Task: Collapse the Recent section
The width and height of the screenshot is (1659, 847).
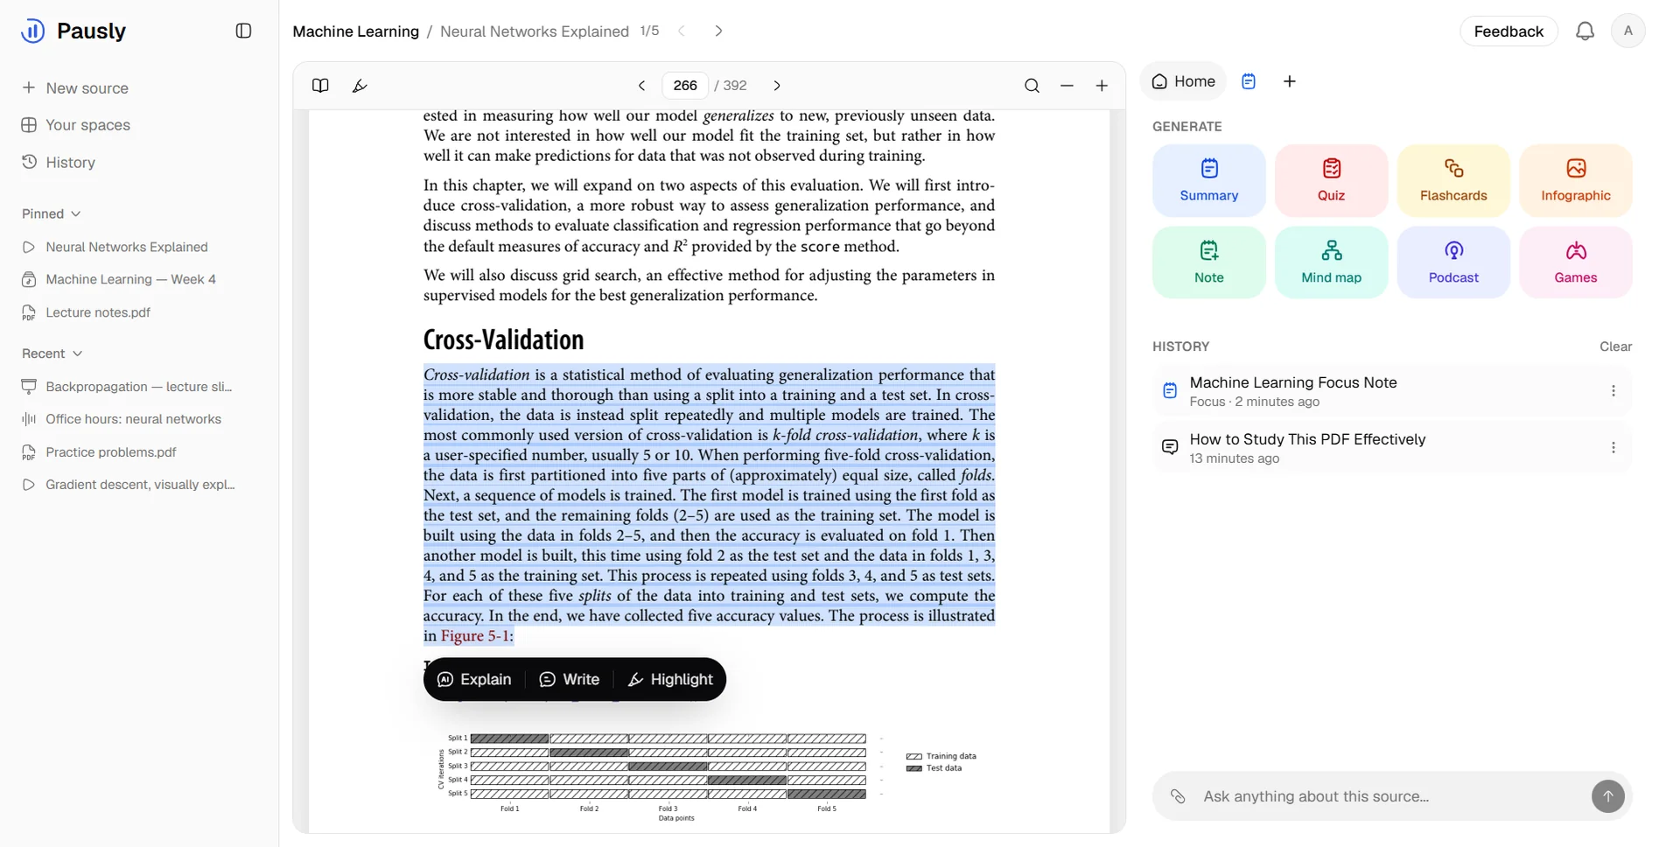Action: tap(52, 353)
